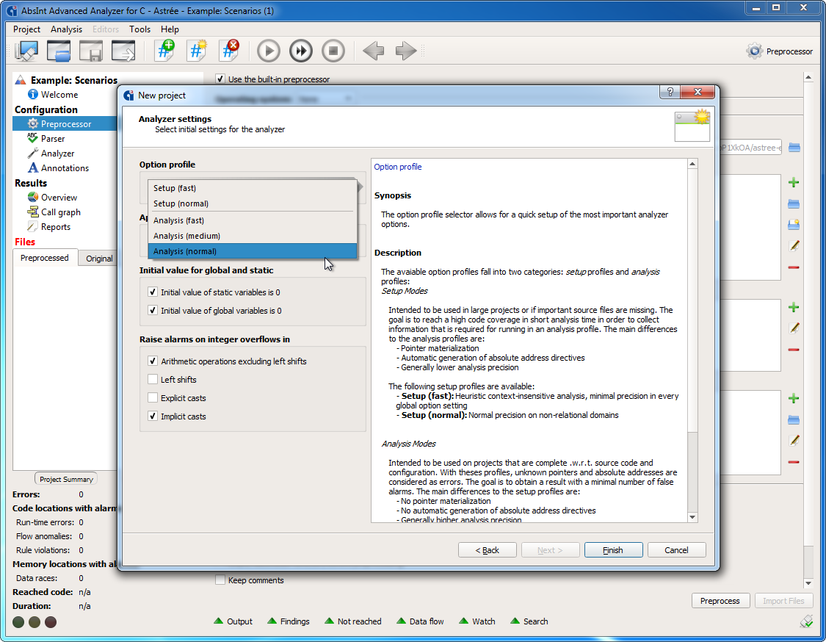Click the delete analysis (hash with red X) icon
826x642 pixels.
click(230, 51)
